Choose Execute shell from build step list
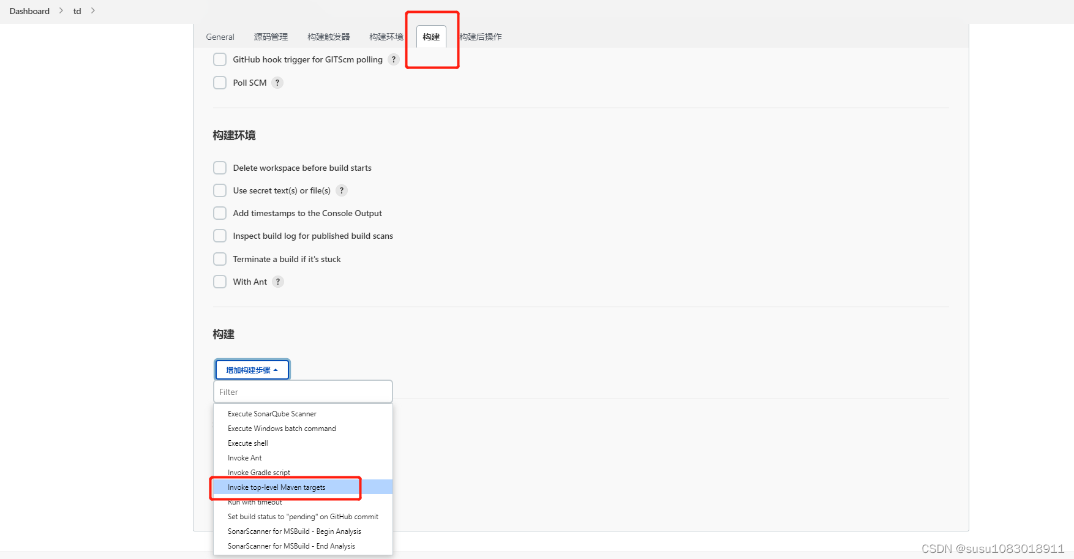Screen dimensions: 1074x559 coord(247,443)
